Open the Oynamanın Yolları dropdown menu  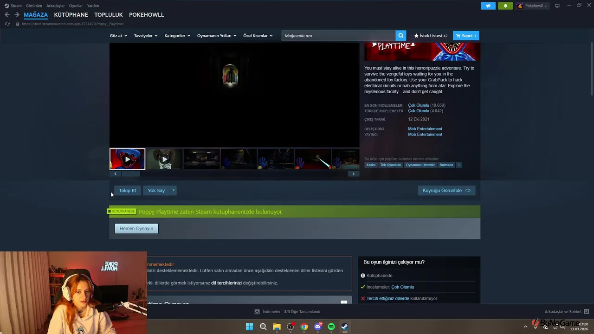[217, 36]
